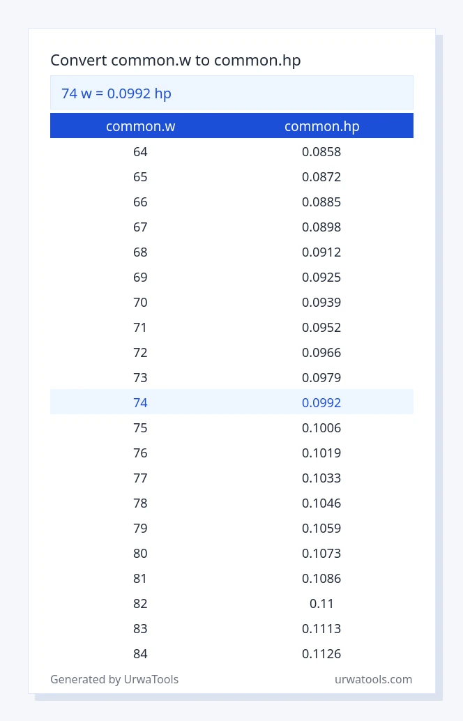Screen dimensions: 463x721
Task: Click the 0.1126 hp value
Action: coord(321,653)
